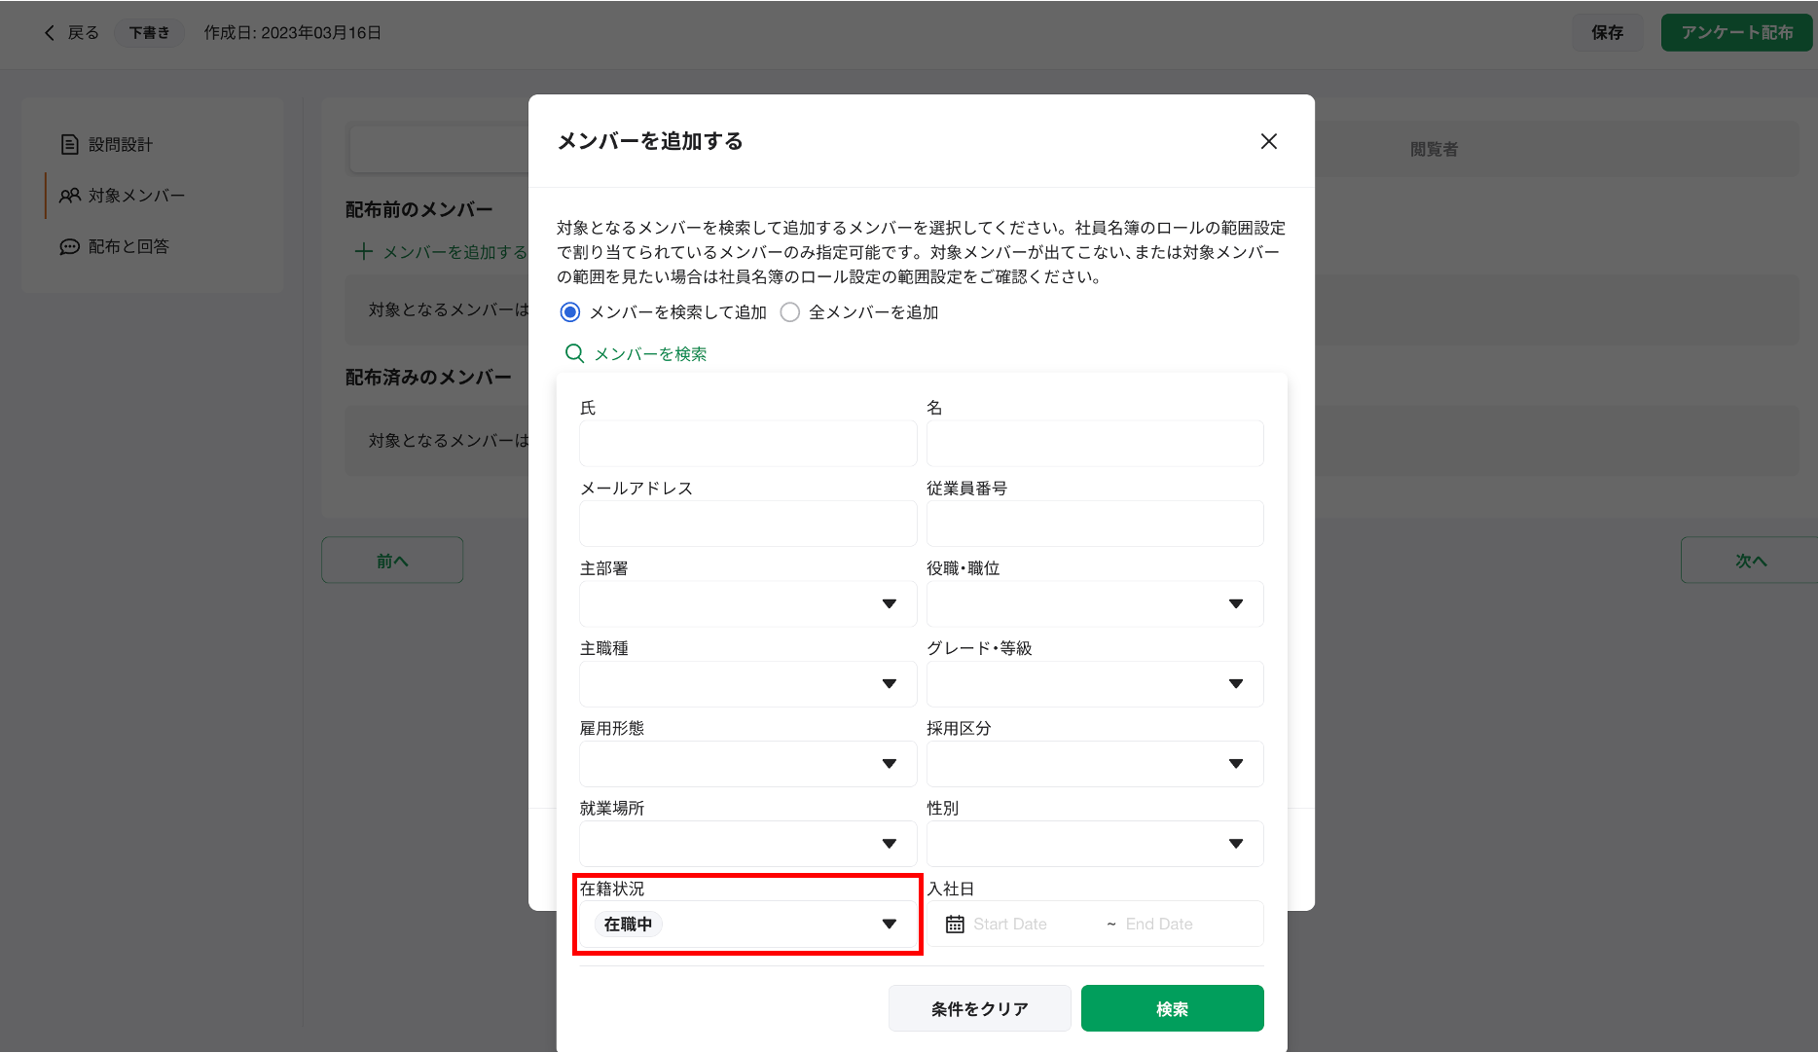Open 配布と回答 in the side menu

coord(128,247)
